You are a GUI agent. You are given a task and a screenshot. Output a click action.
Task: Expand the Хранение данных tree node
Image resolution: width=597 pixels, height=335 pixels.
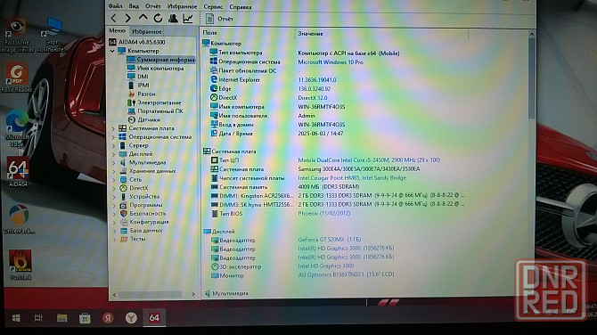(x=113, y=171)
